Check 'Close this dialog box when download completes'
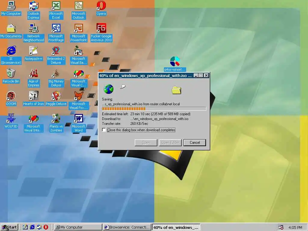Image resolution: width=308 pixels, height=231 pixels. pos(104,130)
